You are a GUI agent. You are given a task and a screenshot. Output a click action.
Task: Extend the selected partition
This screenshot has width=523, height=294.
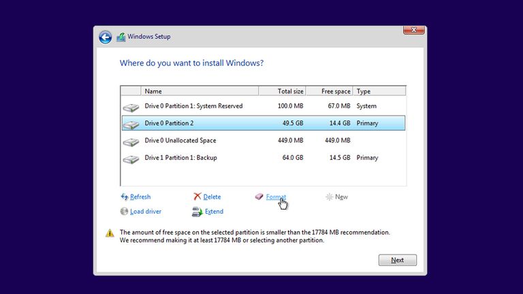[x=214, y=212]
